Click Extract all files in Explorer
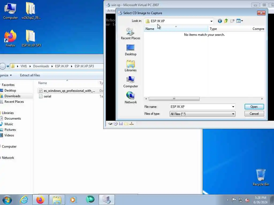Viewport: 274px width, 205px height. pos(30,75)
